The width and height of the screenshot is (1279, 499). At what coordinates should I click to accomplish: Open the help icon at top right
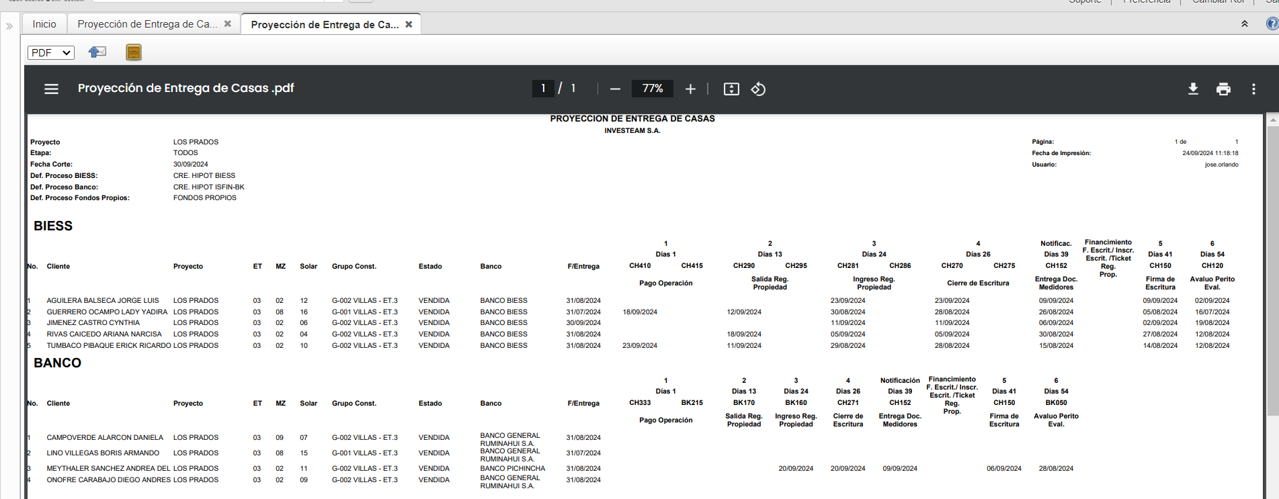coord(1272,24)
